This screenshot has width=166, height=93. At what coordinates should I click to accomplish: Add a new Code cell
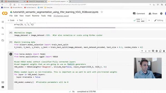click(x=11, y=20)
